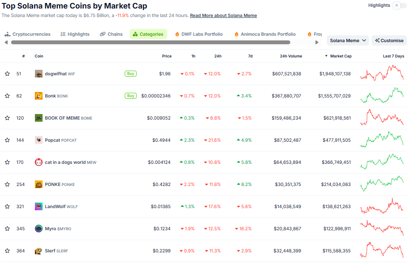412x263 pixels.
Task: Click the horizontal tab scrollbar
Action: [151, 43]
